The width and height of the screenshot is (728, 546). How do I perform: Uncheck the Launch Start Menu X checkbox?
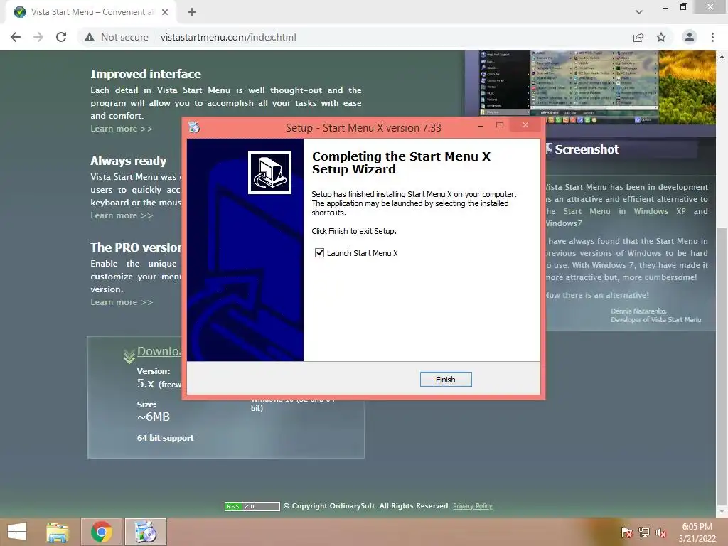click(319, 253)
